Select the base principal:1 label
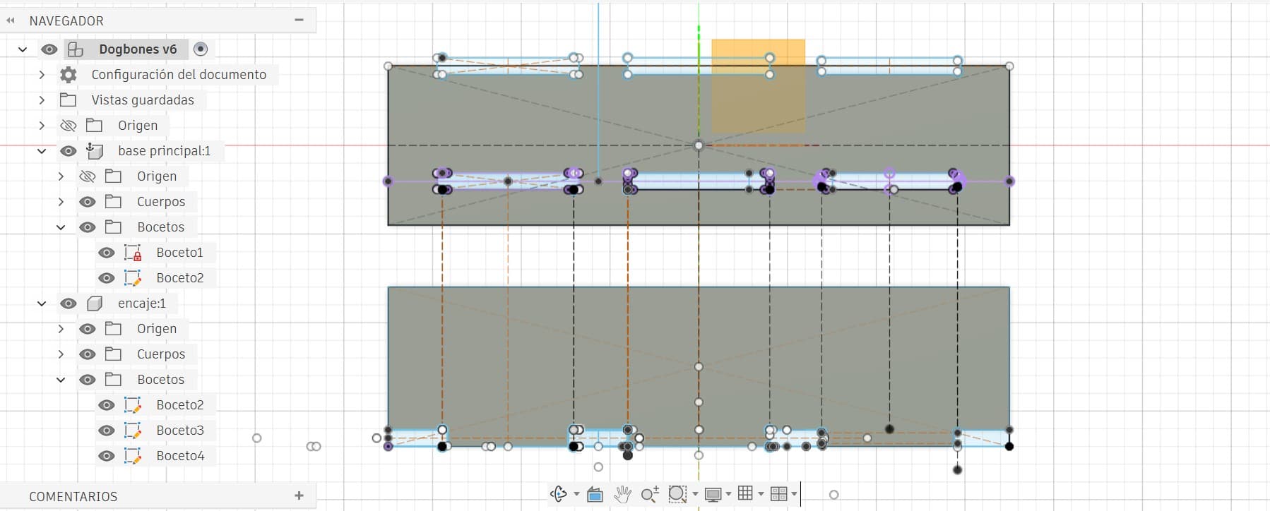1270x511 pixels. 164,151
